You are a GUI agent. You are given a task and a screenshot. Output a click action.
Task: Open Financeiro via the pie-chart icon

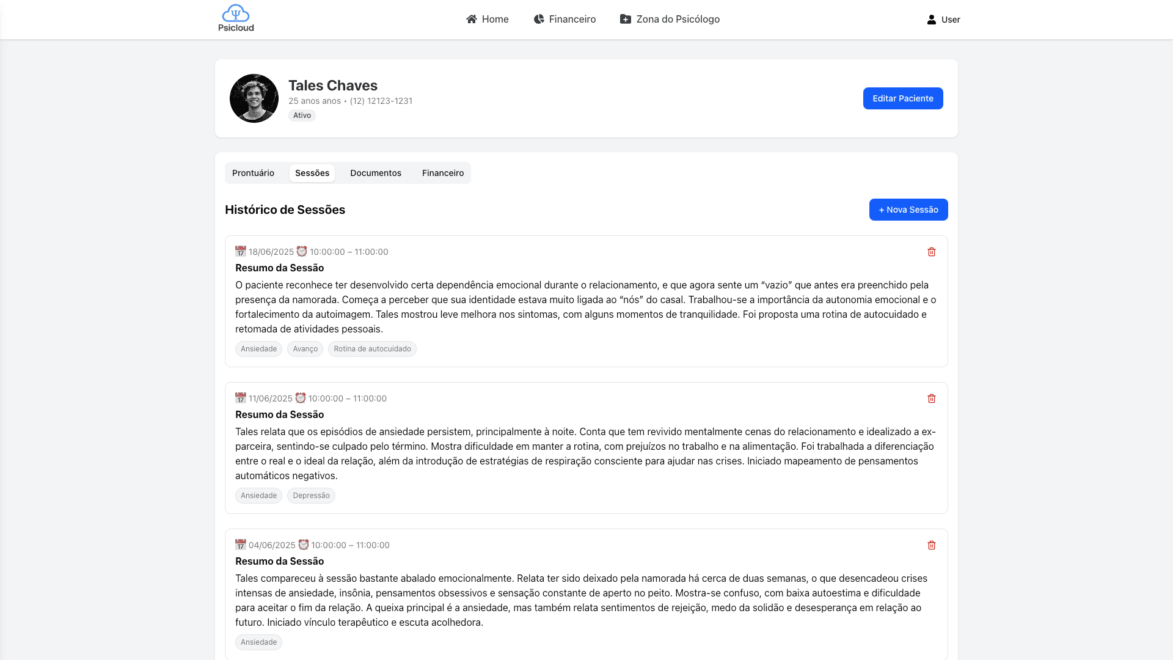click(538, 19)
